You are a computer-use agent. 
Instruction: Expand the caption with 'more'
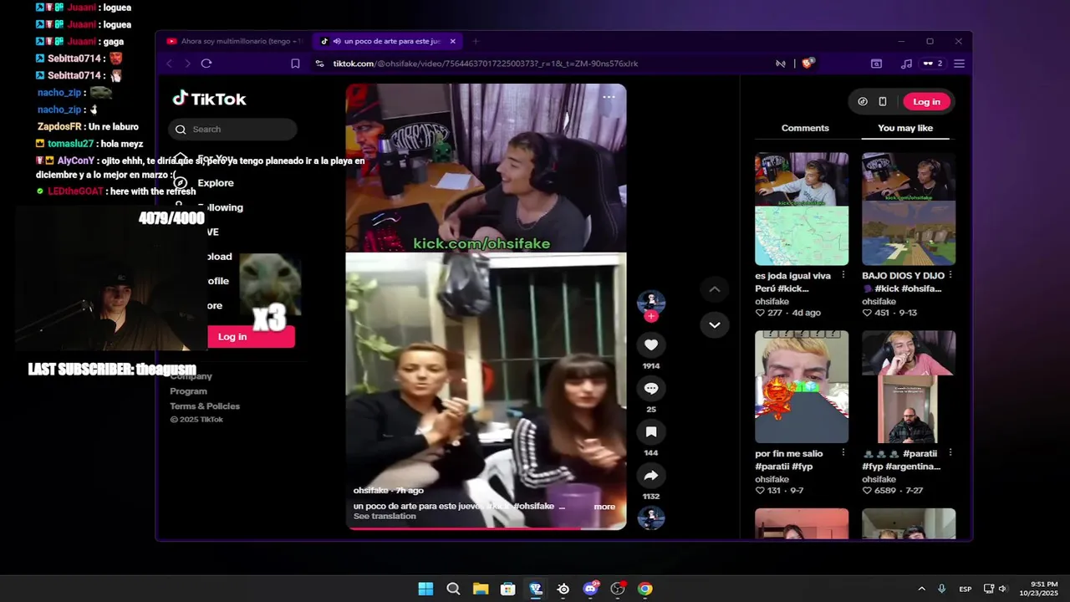pos(604,507)
